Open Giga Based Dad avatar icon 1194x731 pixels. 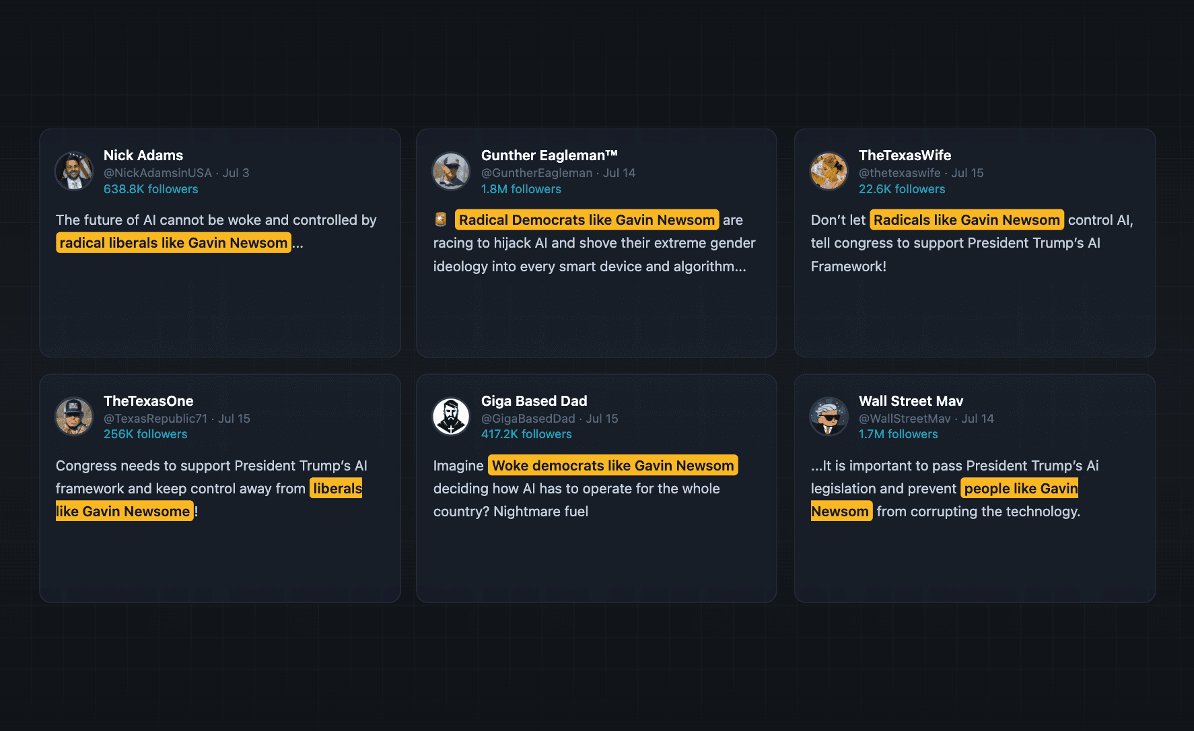point(451,417)
